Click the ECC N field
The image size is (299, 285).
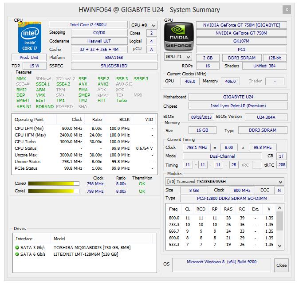coord(279,190)
